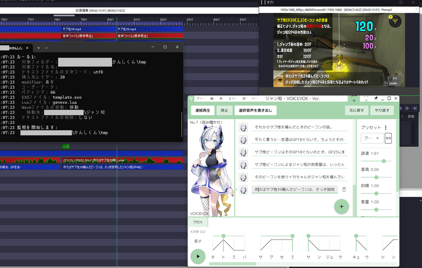The width and height of the screenshot is (422, 268).
Task: Open the 編集 menu in VOICEVOX
Action: tap(212, 98)
